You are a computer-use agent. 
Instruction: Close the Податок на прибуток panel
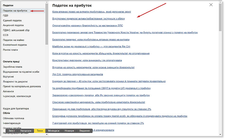(x=211, y=5)
